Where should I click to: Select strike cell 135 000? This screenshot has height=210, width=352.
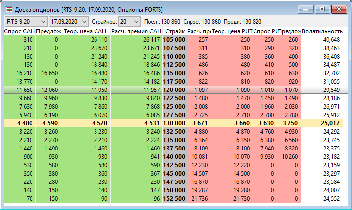(x=175, y=140)
